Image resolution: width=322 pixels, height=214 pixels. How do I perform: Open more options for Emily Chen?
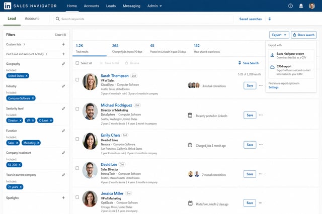[x=261, y=145]
